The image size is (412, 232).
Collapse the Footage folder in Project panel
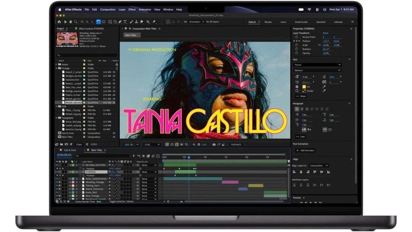tap(56, 68)
